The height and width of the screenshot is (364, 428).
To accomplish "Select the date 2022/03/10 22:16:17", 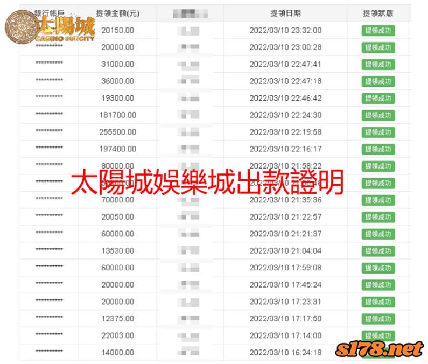I will pyautogui.click(x=285, y=149).
